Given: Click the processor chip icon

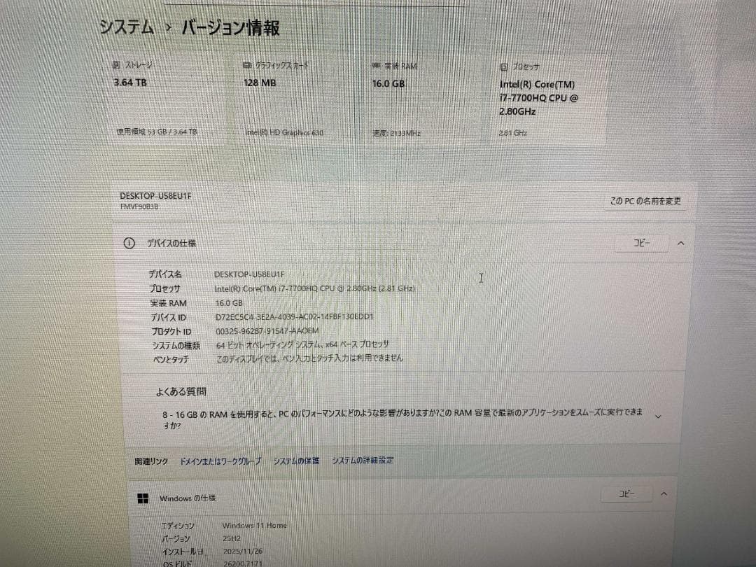Looking at the screenshot, I should 504,67.
